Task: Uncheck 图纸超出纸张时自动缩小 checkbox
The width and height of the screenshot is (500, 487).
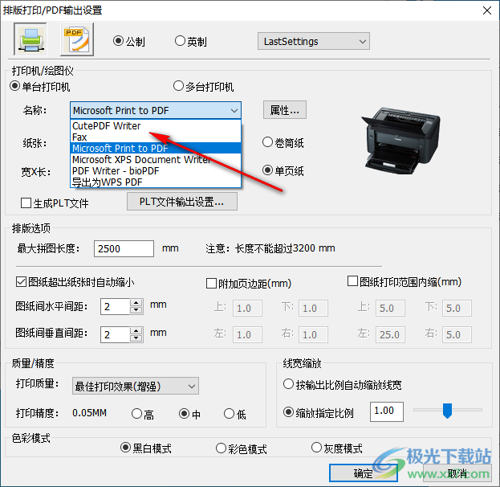Action: coord(22,282)
